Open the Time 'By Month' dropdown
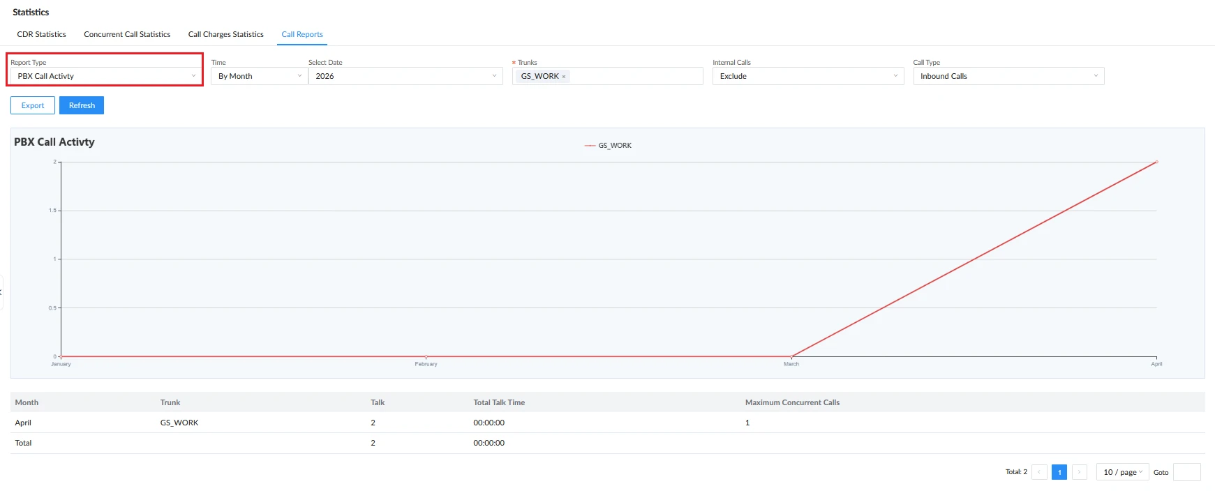The width and height of the screenshot is (1215, 493). click(x=259, y=76)
